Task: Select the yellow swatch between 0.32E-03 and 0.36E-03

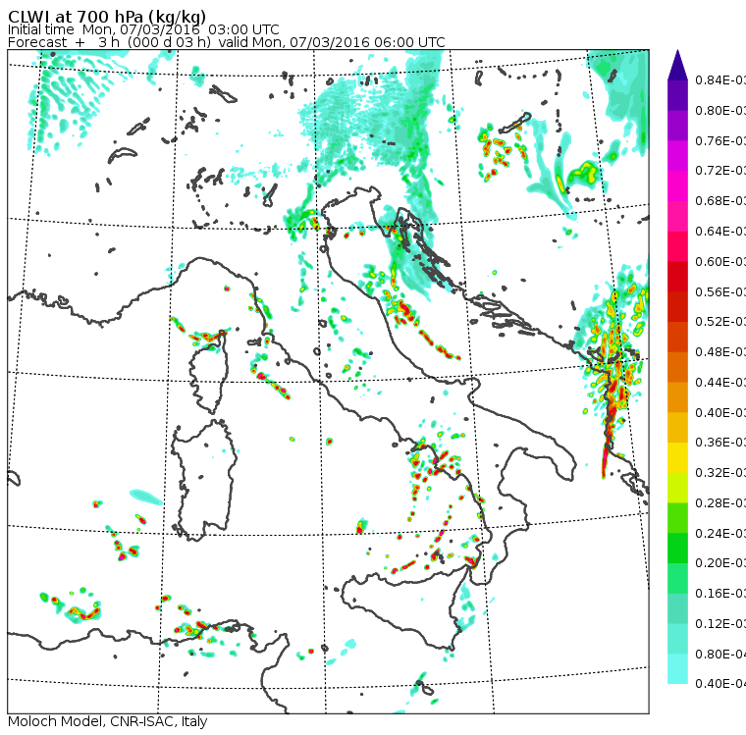Action: [x=677, y=457]
